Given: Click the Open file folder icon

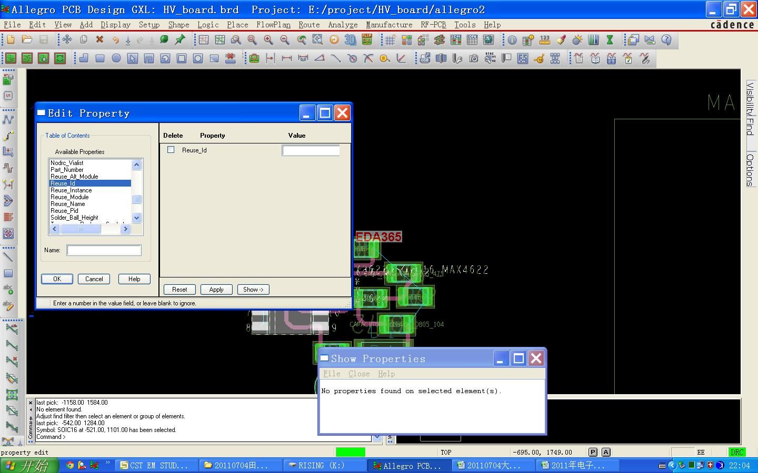Looking at the screenshot, I should pos(27,39).
